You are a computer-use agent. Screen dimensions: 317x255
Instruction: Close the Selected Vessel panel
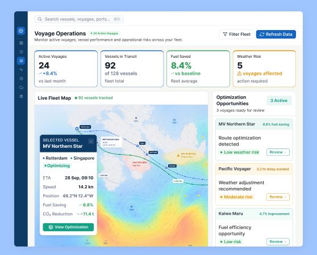click(91, 142)
